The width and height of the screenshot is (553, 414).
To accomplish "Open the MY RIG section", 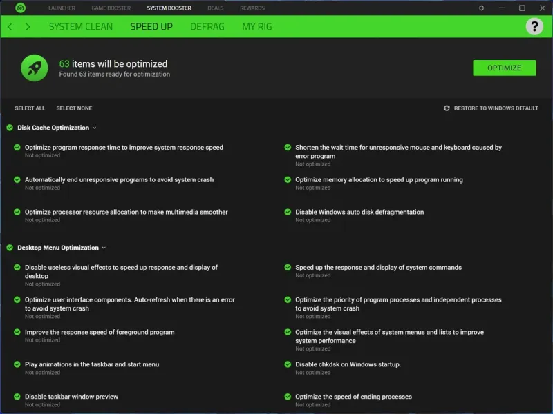I will click(256, 26).
